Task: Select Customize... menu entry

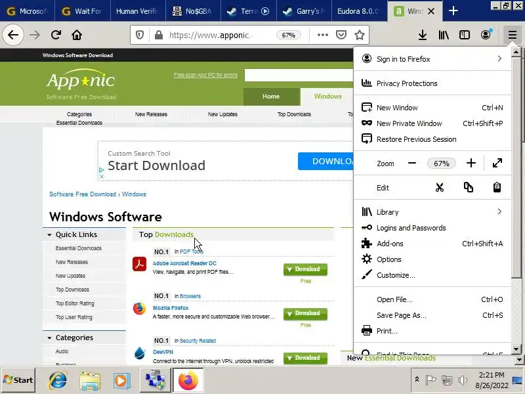Action: click(432, 275)
